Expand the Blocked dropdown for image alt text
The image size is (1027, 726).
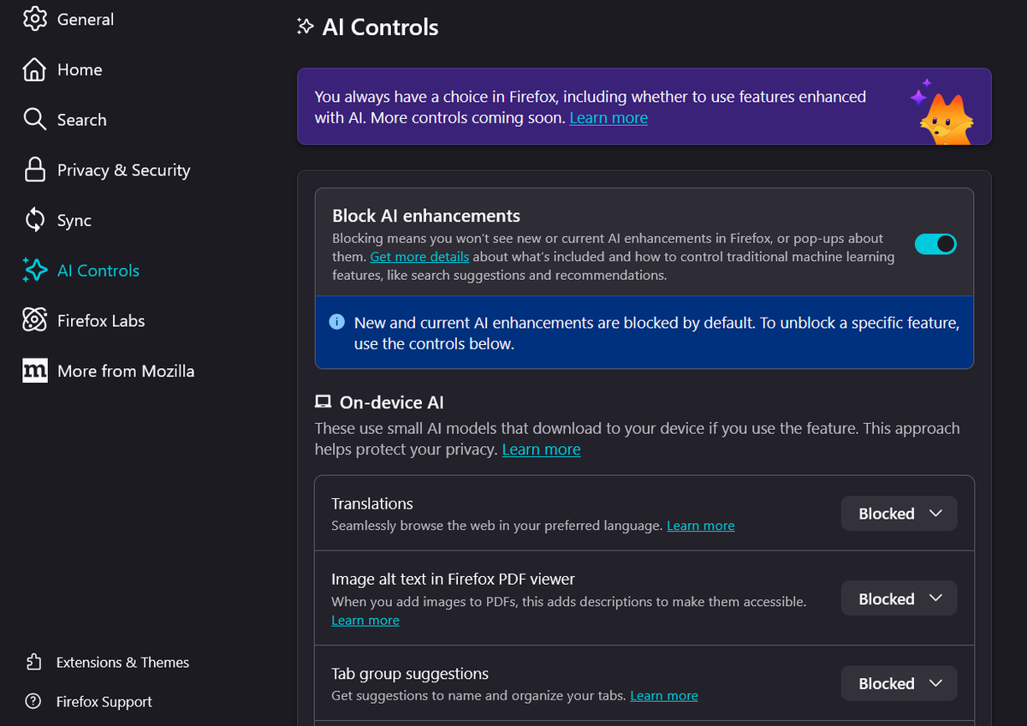point(899,598)
